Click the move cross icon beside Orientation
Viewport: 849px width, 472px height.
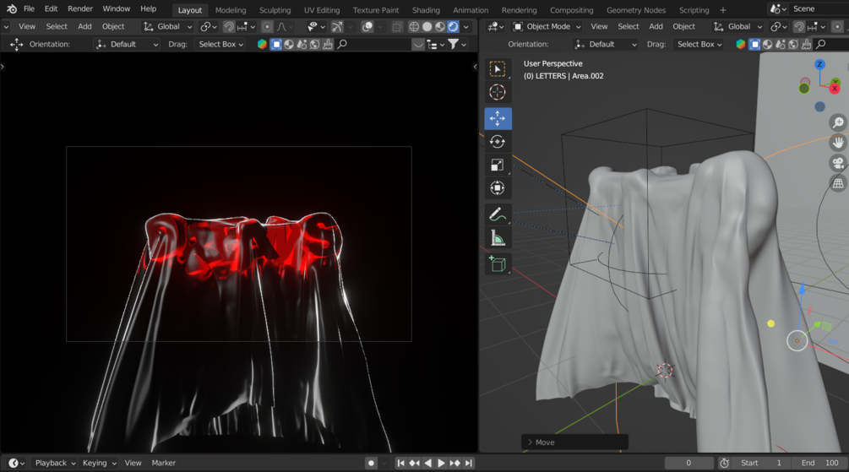(16, 45)
